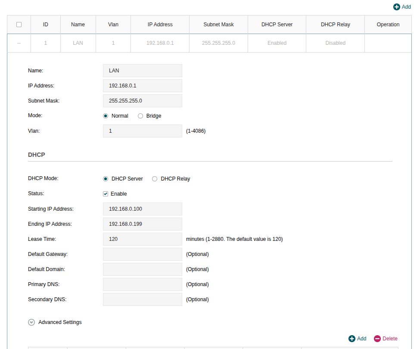Viewport: 420px width, 349px height.
Task: Click the Vlan column header
Action: tap(113, 25)
